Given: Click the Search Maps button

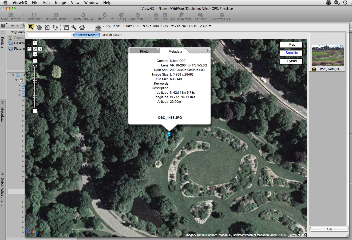Looking at the screenshot, I should (87, 35).
